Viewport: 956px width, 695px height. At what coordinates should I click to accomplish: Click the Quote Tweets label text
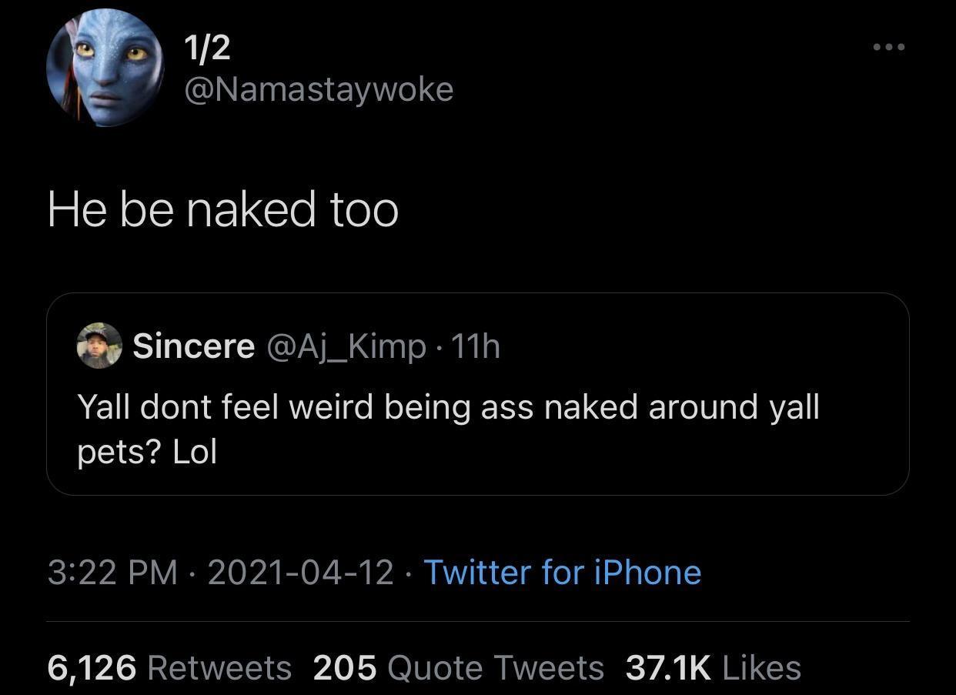[x=495, y=667]
